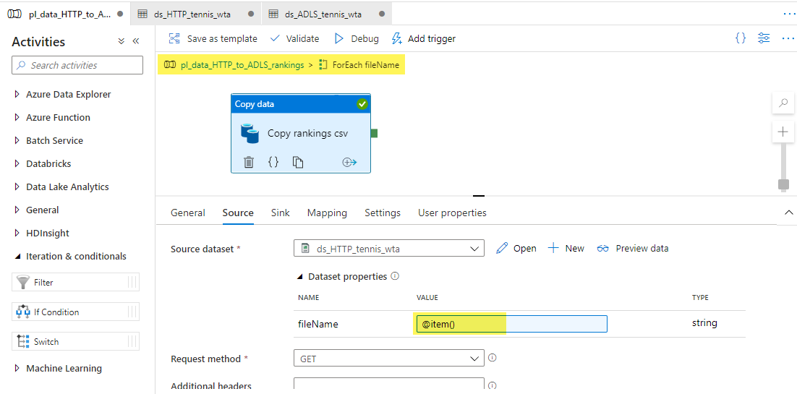Open the Source dataset dropdown
The width and height of the screenshot is (797, 394).
pos(475,249)
